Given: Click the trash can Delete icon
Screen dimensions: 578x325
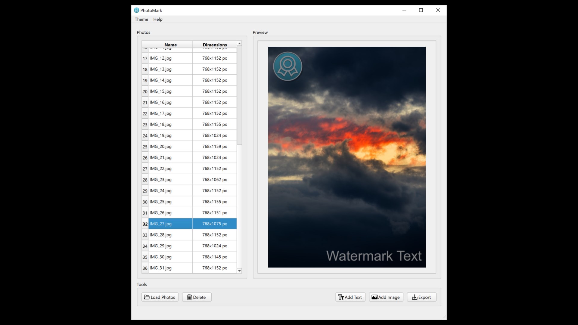Looking at the screenshot, I should [189, 297].
